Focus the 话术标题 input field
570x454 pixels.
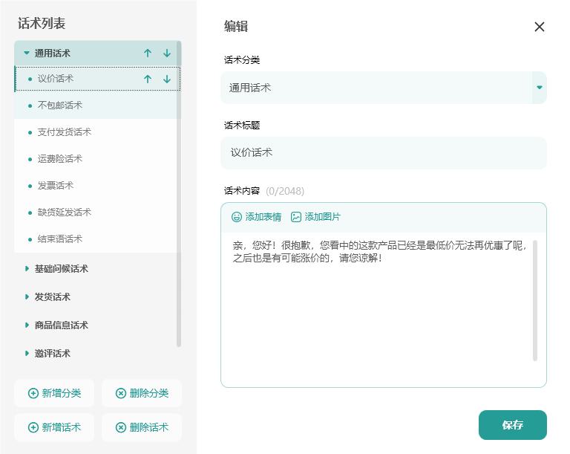384,153
